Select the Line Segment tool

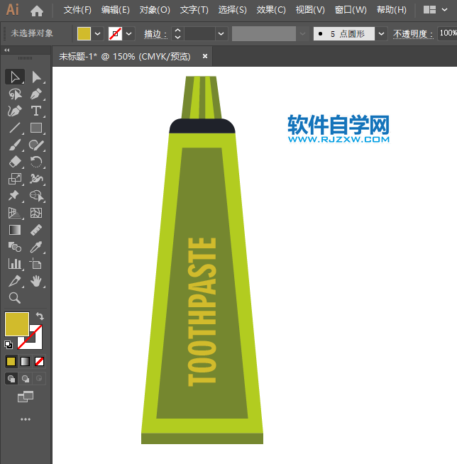[15, 128]
